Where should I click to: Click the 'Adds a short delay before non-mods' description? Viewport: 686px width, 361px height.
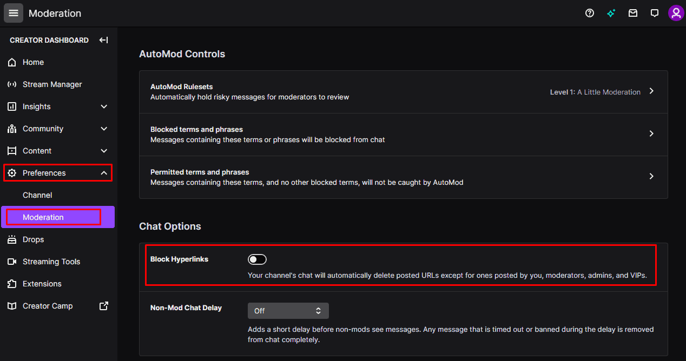(451, 335)
